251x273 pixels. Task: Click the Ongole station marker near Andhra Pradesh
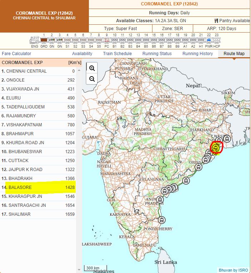click(160, 199)
